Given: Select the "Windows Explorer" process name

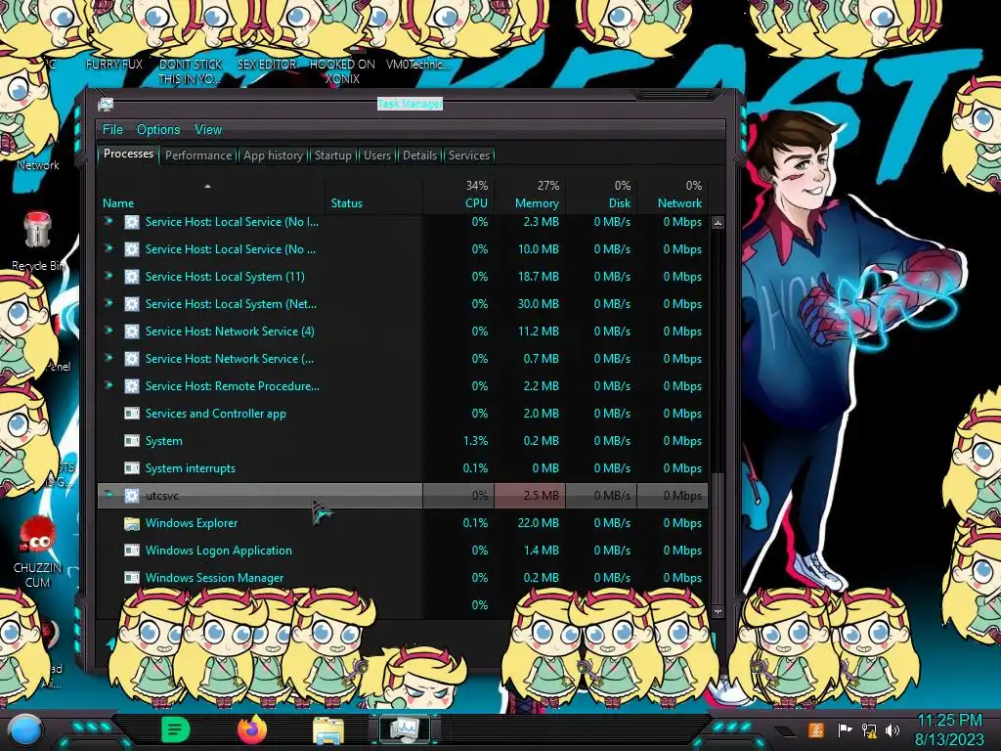Looking at the screenshot, I should (192, 523).
